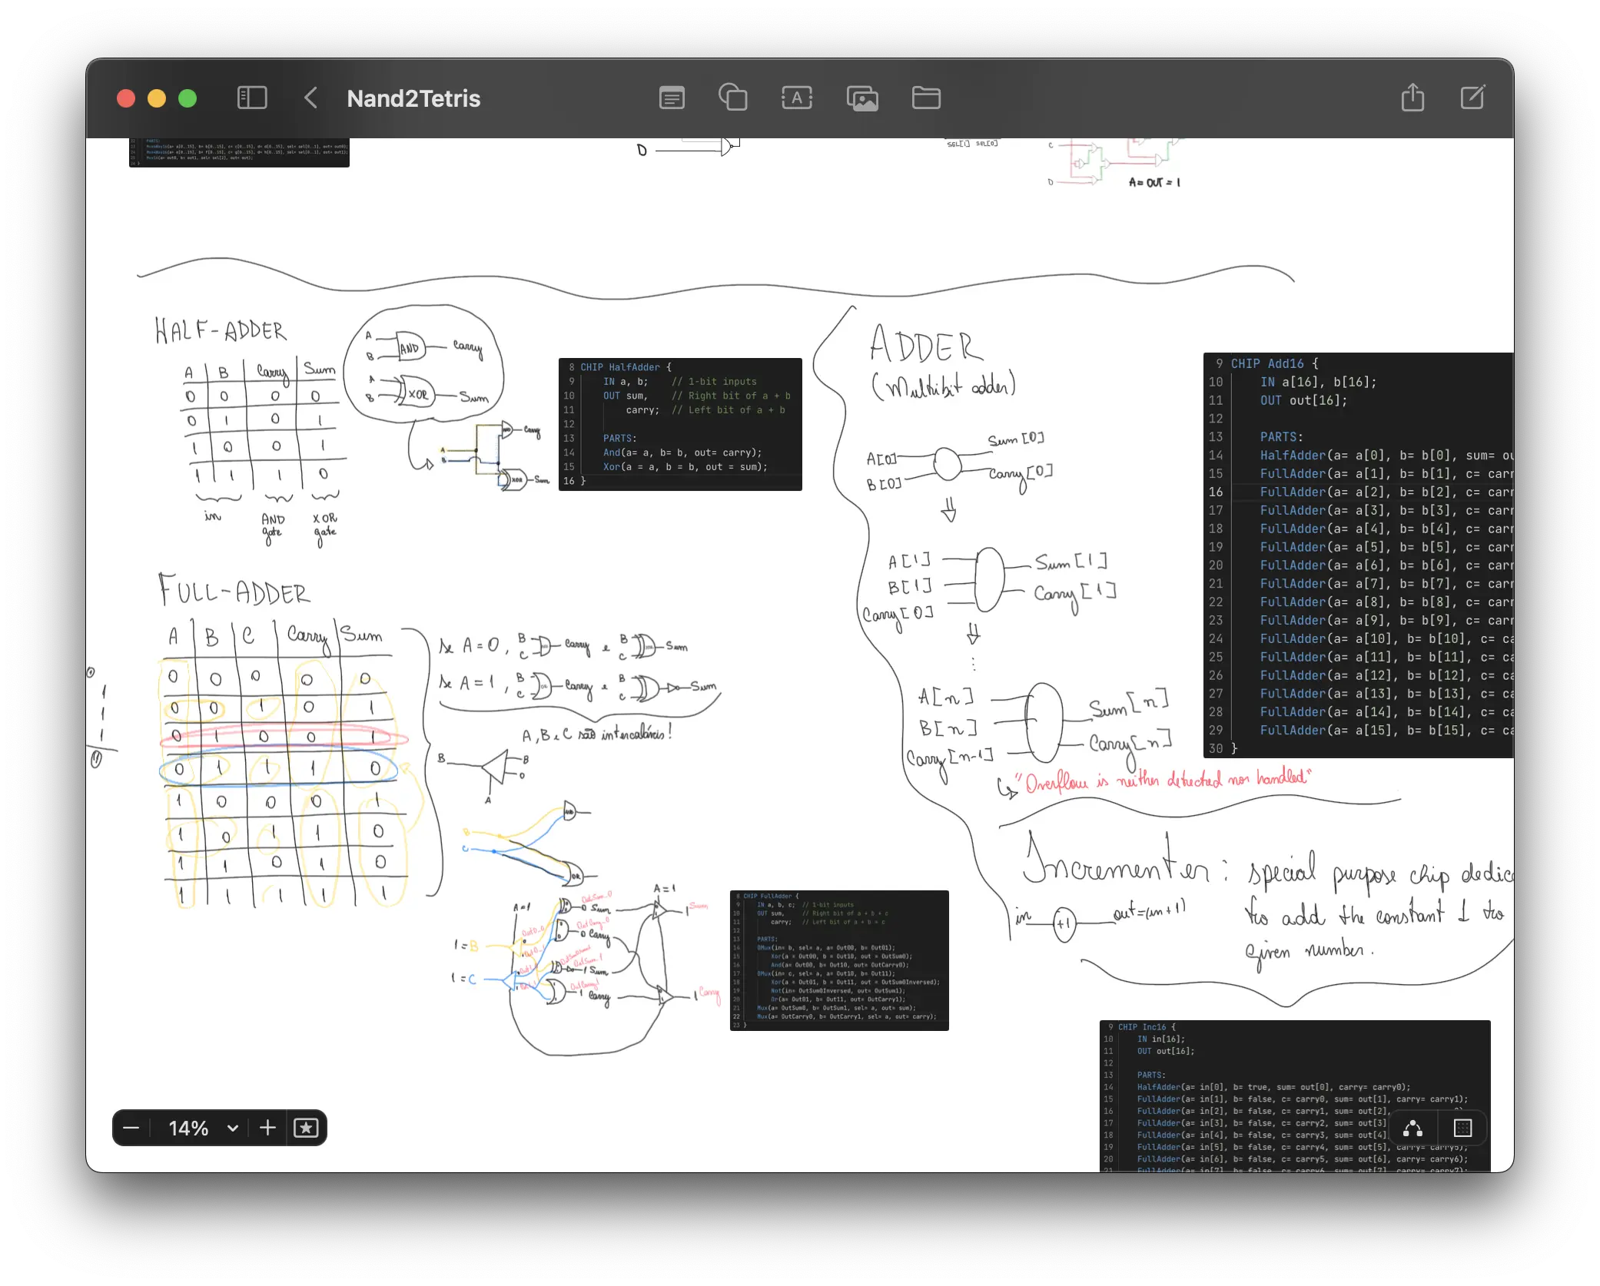
Task: Toggle the sidebar visibility
Action: click(x=252, y=98)
